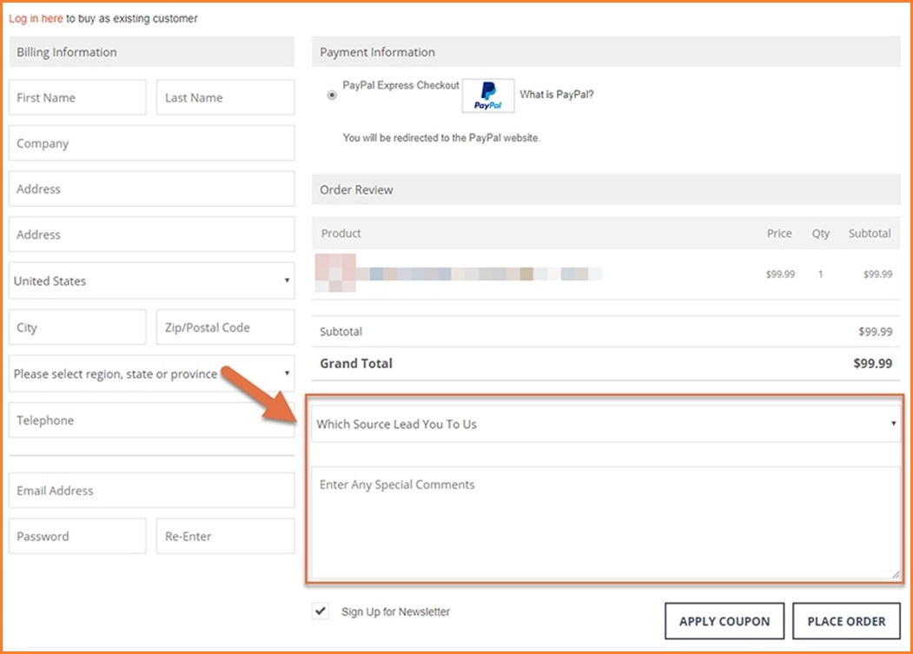Focus the Email Address field
The height and width of the screenshot is (654, 913).
point(151,491)
